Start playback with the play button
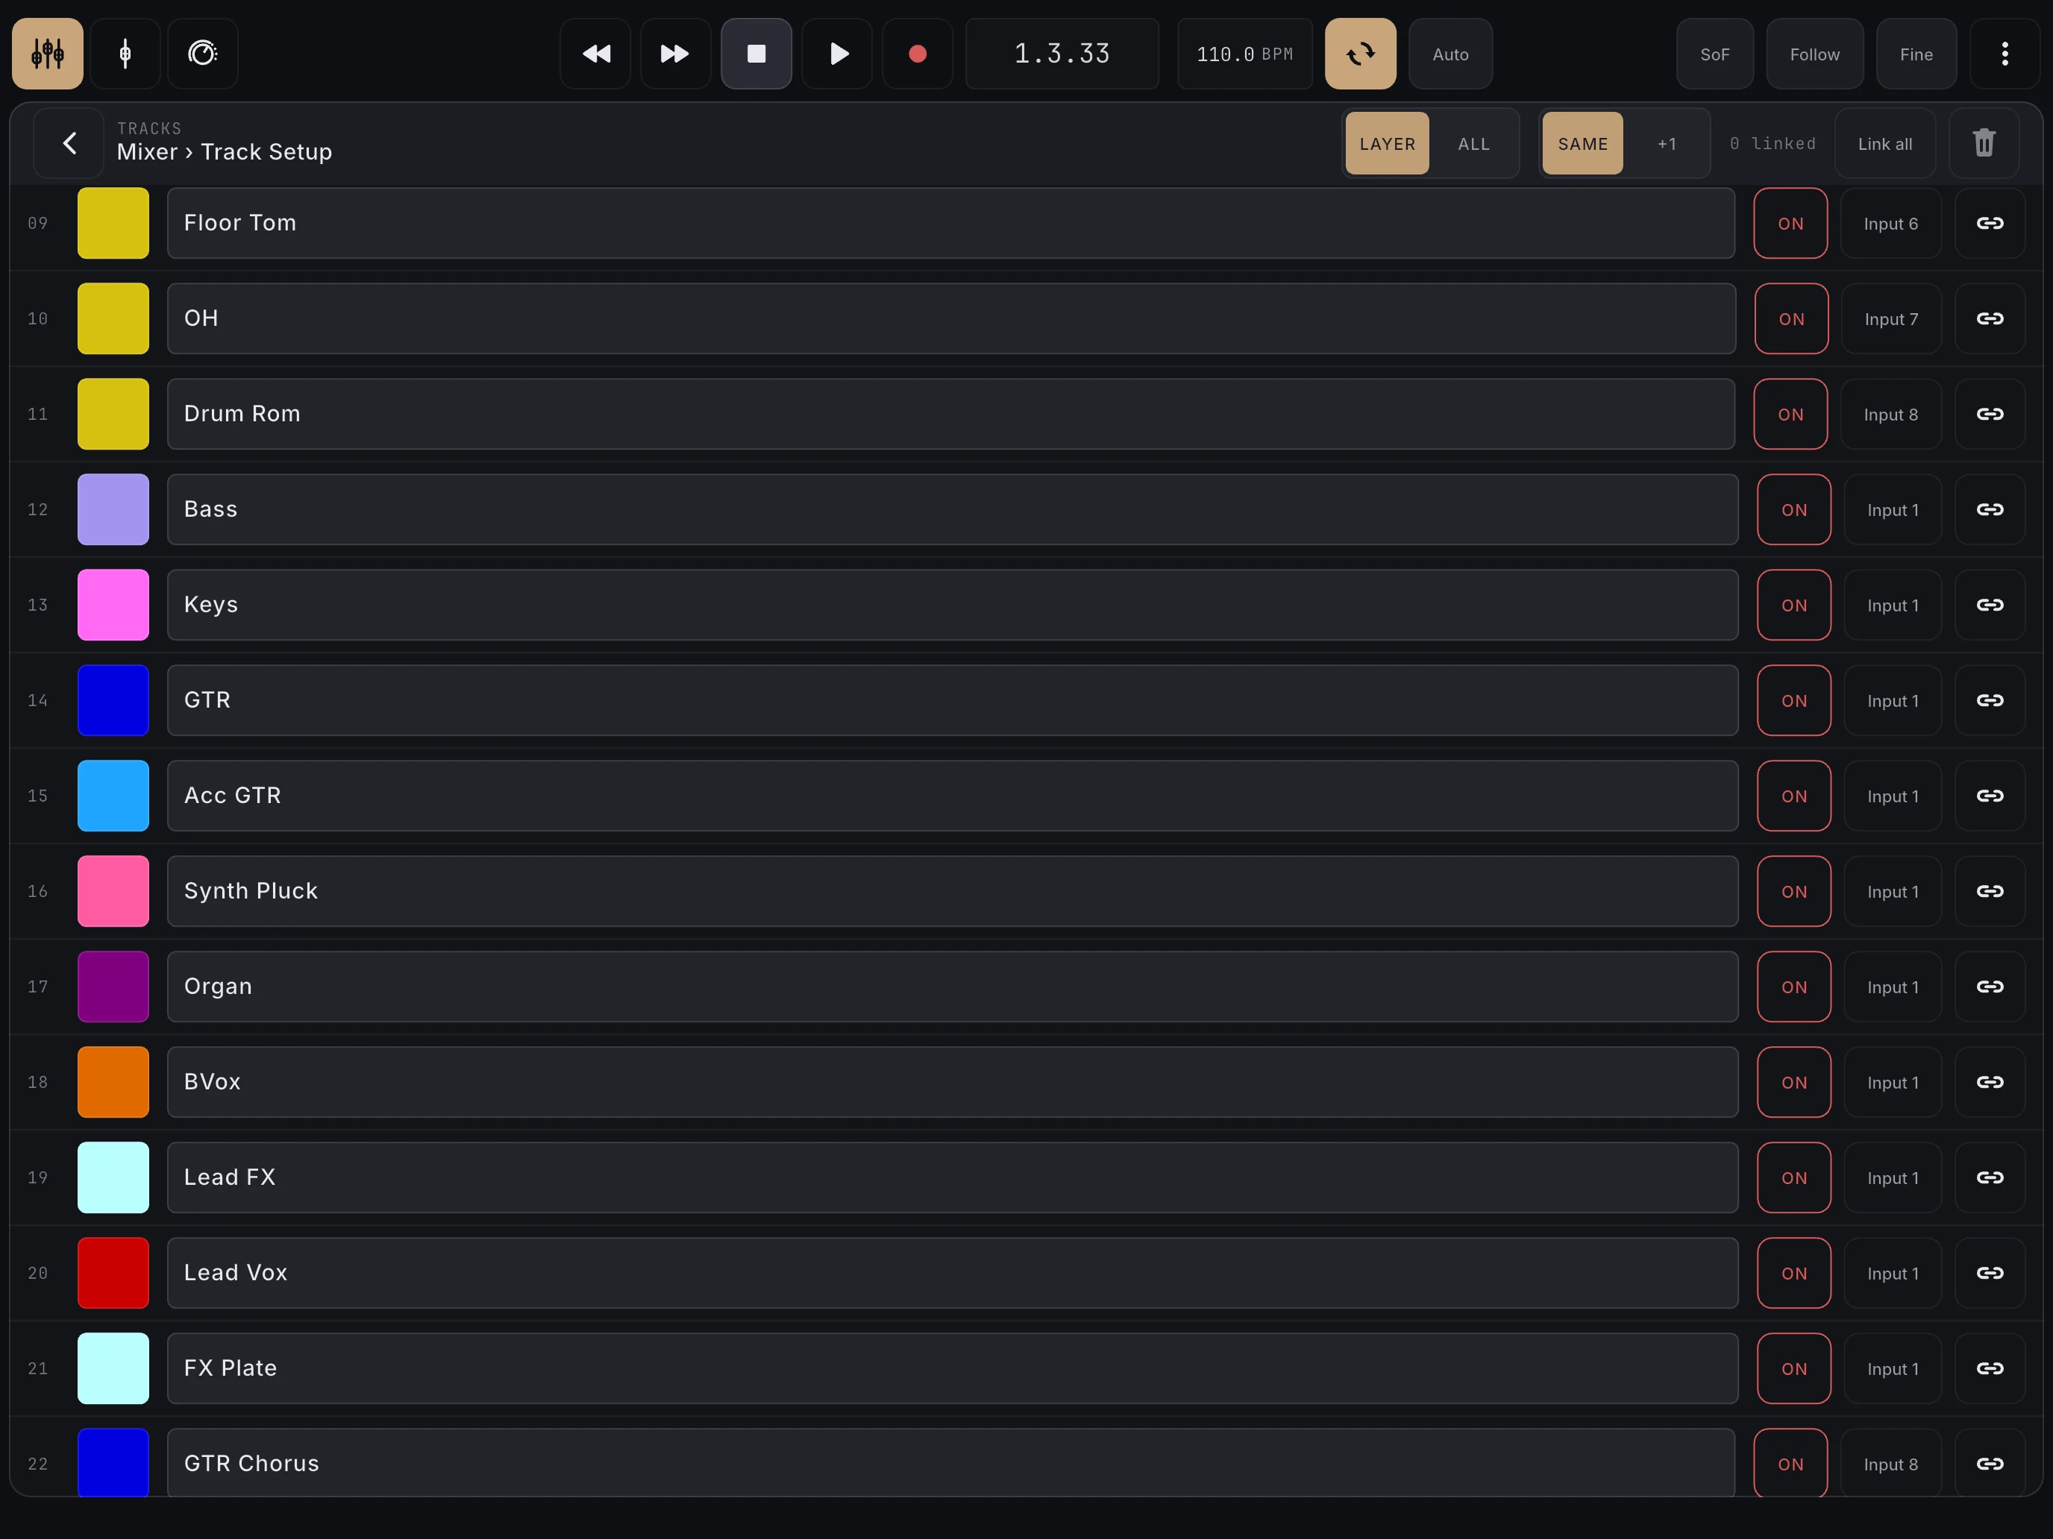Image resolution: width=2053 pixels, height=1539 pixels. point(837,54)
